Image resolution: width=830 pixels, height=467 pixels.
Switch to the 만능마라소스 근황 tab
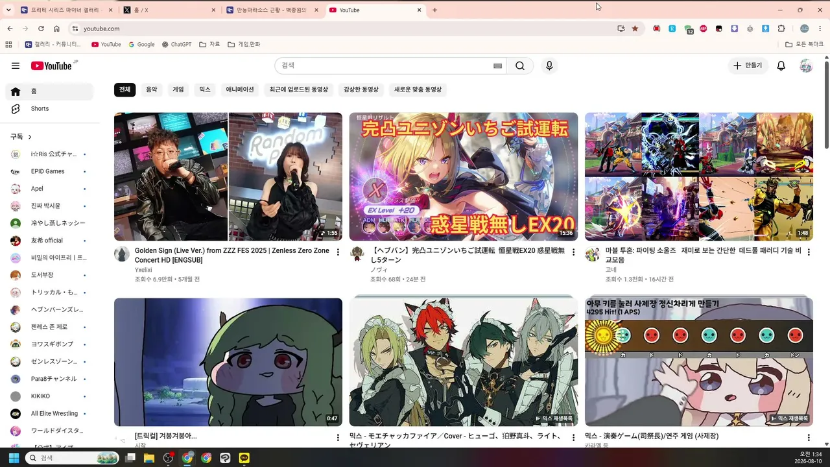tap(272, 10)
